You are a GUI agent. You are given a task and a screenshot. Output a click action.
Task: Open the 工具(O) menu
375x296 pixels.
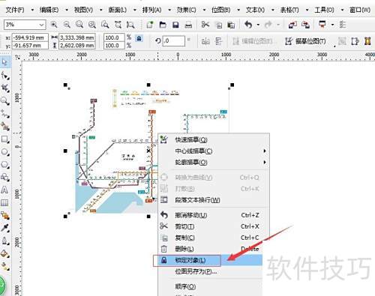coord(324,10)
